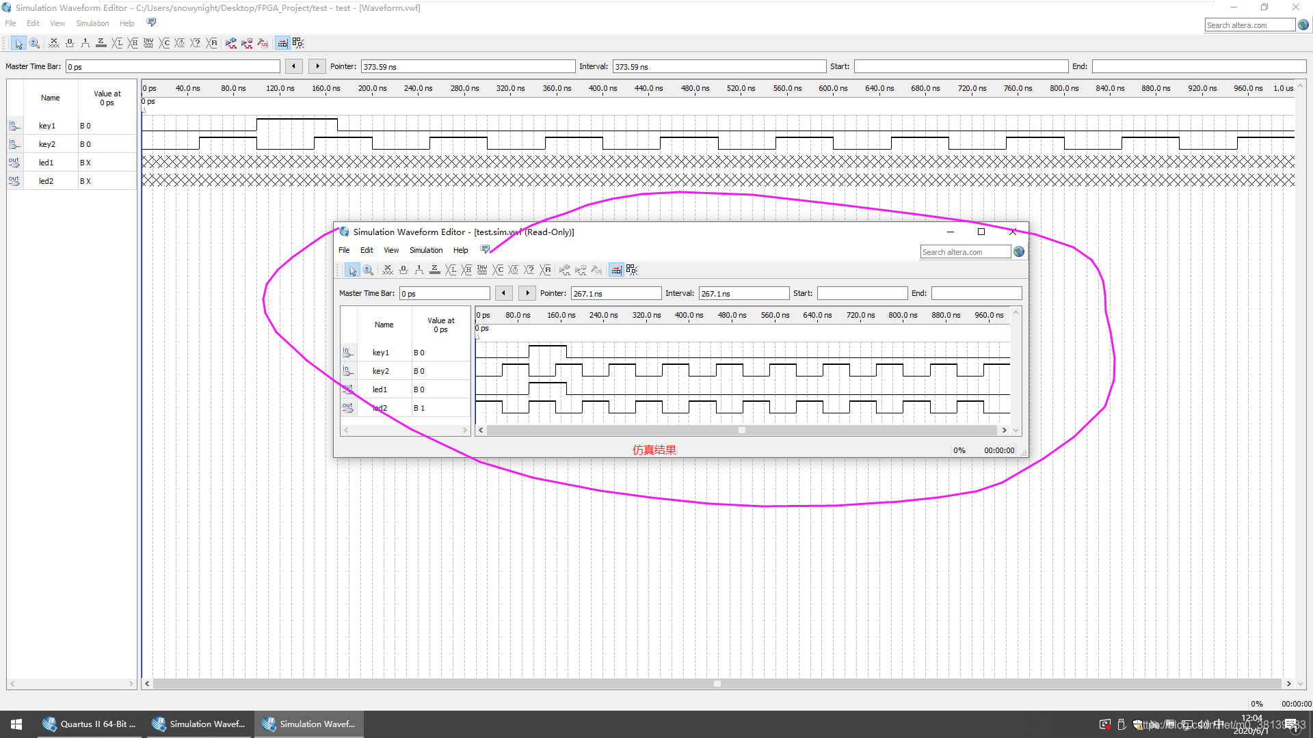The image size is (1313, 738).
Task: Click High Impedance (Z) waveform icon
Action: tap(101, 43)
